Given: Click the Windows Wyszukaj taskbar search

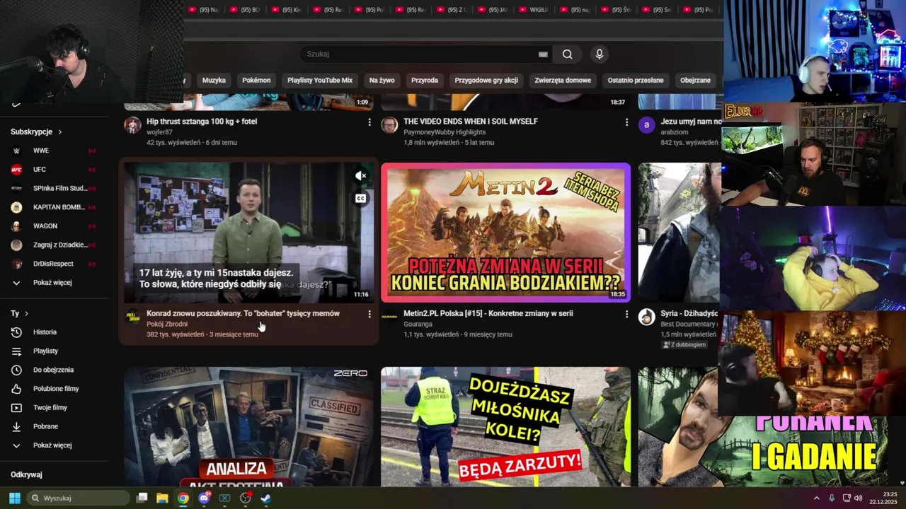Looking at the screenshot, I should tap(78, 498).
